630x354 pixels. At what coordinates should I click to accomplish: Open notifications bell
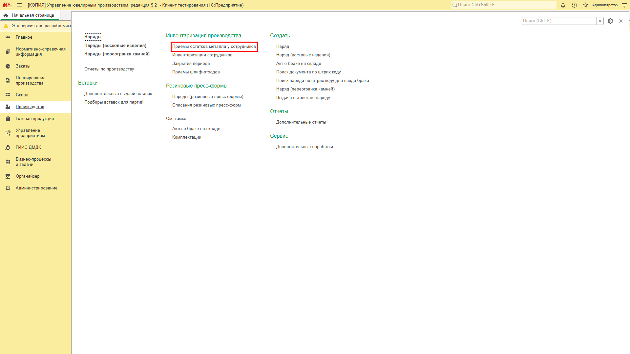[x=563, y=5]
